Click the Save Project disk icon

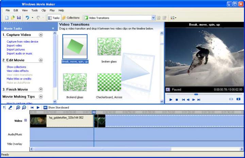pyautogui.click(x=19, y=18)
